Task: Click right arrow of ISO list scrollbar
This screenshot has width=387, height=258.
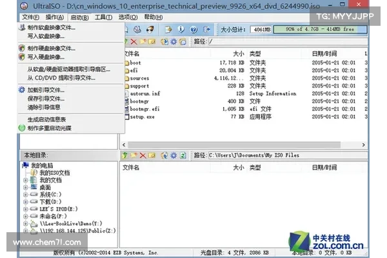Action: 364,144
